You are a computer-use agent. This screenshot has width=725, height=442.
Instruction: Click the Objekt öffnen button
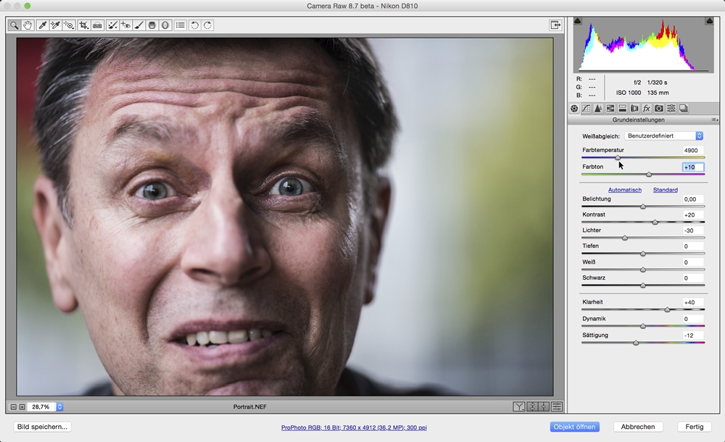pyautogui.click(x=574, y=427)
